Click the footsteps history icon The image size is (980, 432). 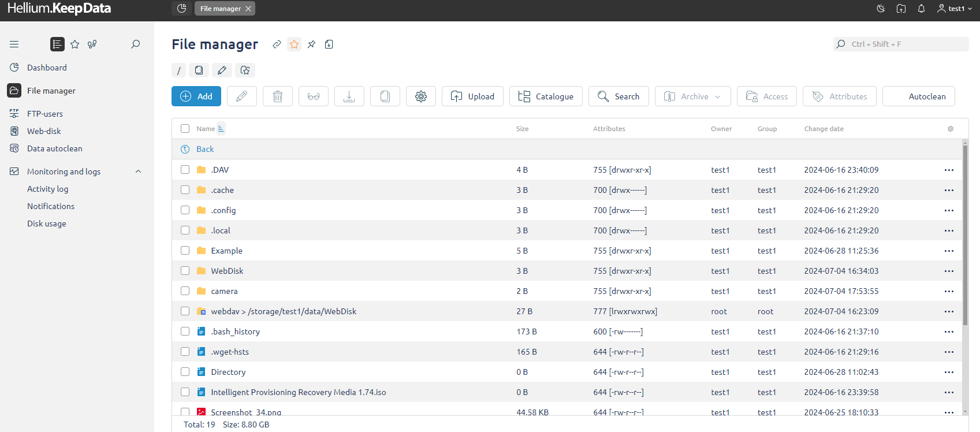click(x=92, y=44)
